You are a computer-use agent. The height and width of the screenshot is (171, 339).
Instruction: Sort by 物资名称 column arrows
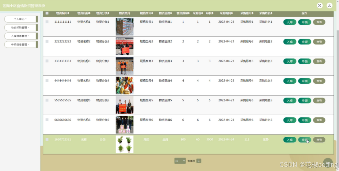click(x=90, y=13)
